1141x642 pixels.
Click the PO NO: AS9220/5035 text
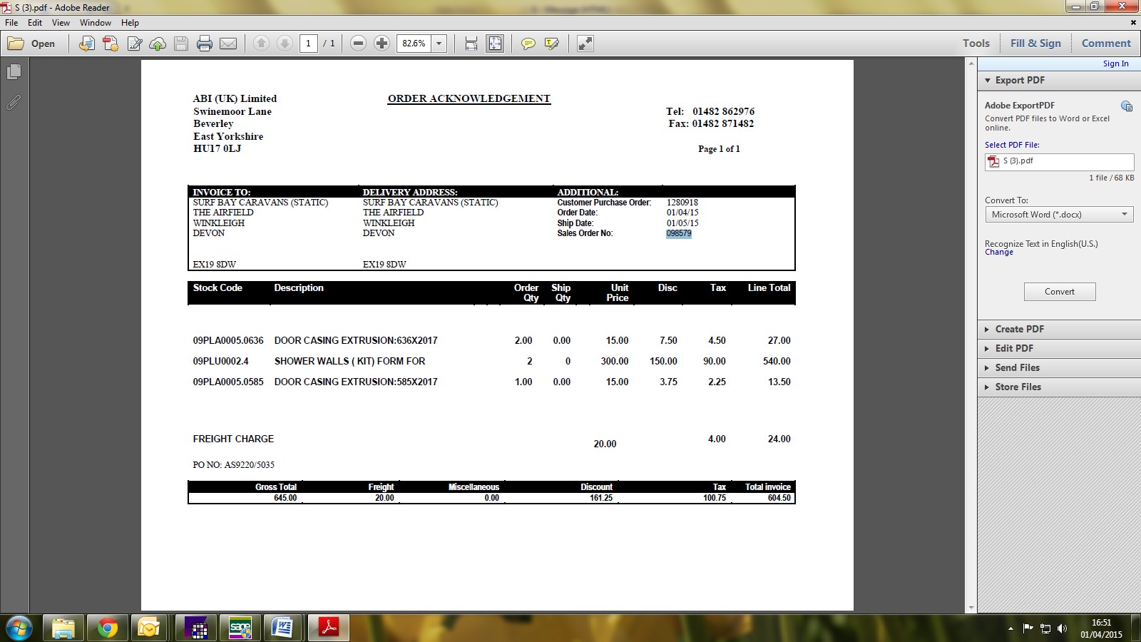[233, 465]
